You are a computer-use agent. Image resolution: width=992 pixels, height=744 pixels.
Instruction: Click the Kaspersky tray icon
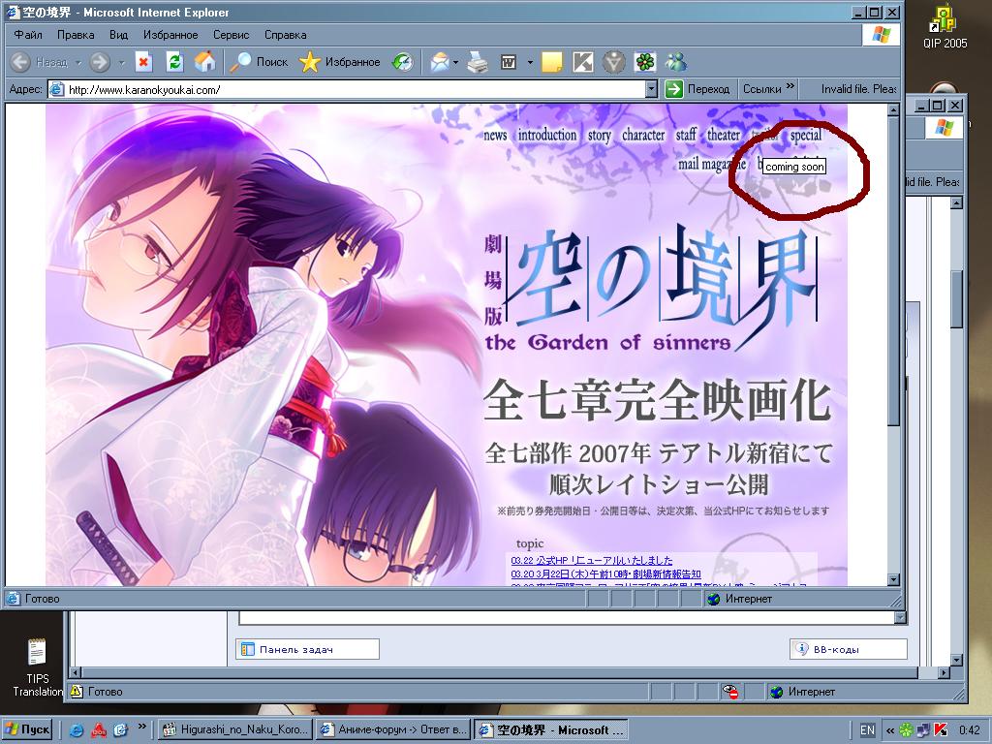(941, 729)
